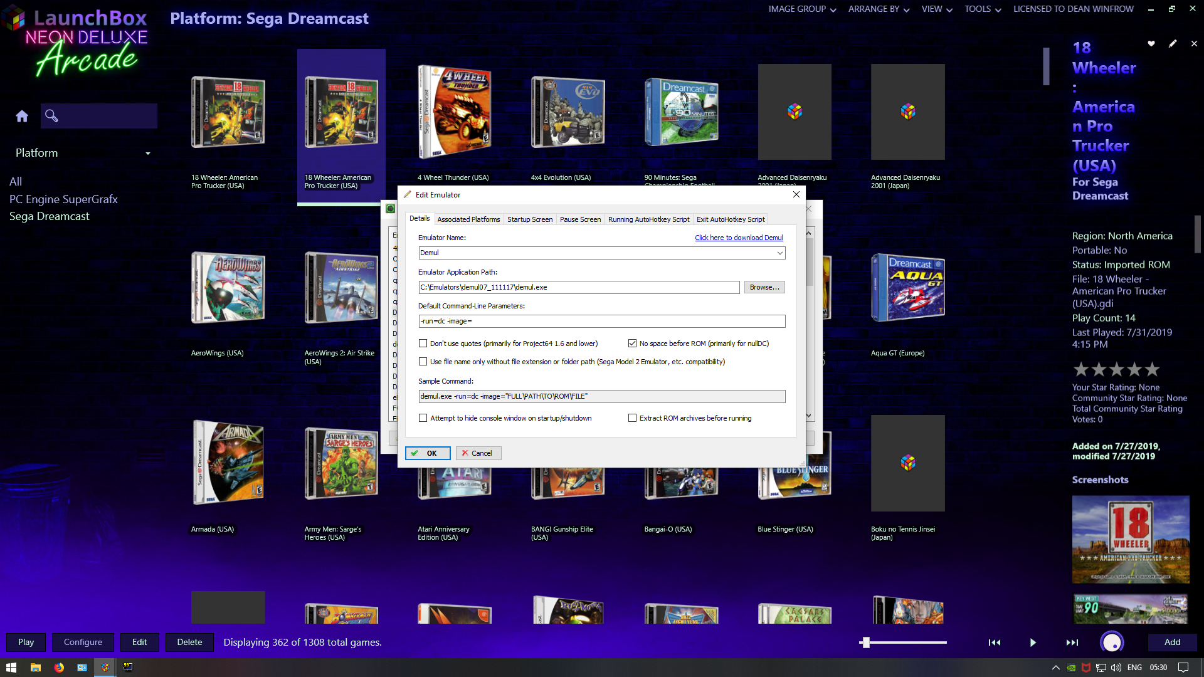Select 4x4 Evolution box art
Viewport: 1204px width, 677px height.
click(x=568, y=112)
